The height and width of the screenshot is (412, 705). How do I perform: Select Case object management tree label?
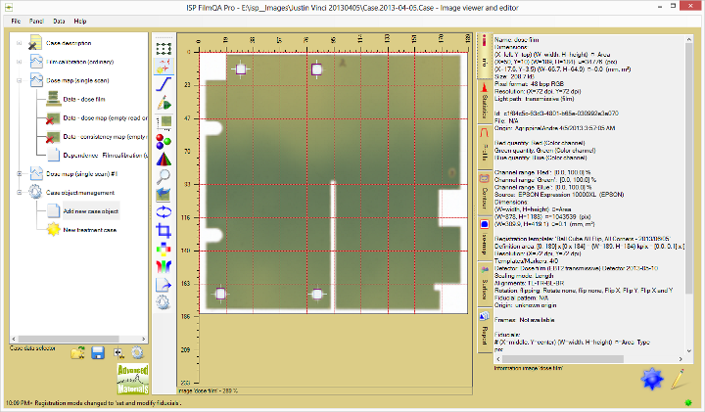pos(80,192)
